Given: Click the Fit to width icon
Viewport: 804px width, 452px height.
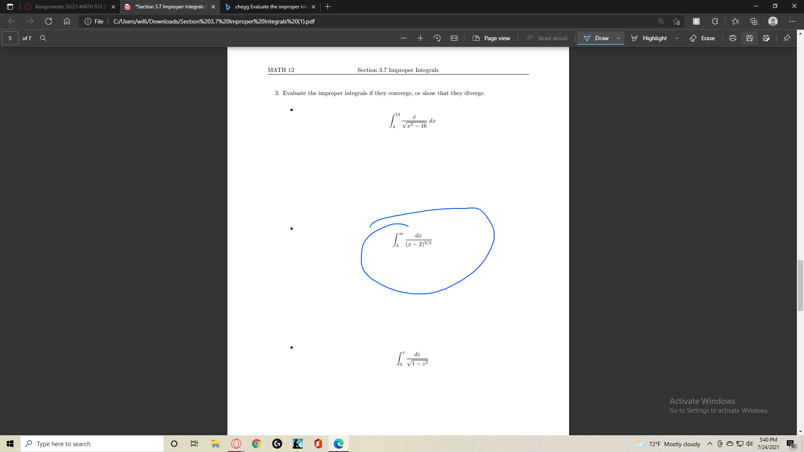Looking at the screenshot, I should (454, 38).
